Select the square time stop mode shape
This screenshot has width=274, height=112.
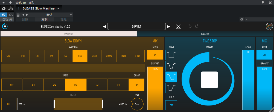171,55
